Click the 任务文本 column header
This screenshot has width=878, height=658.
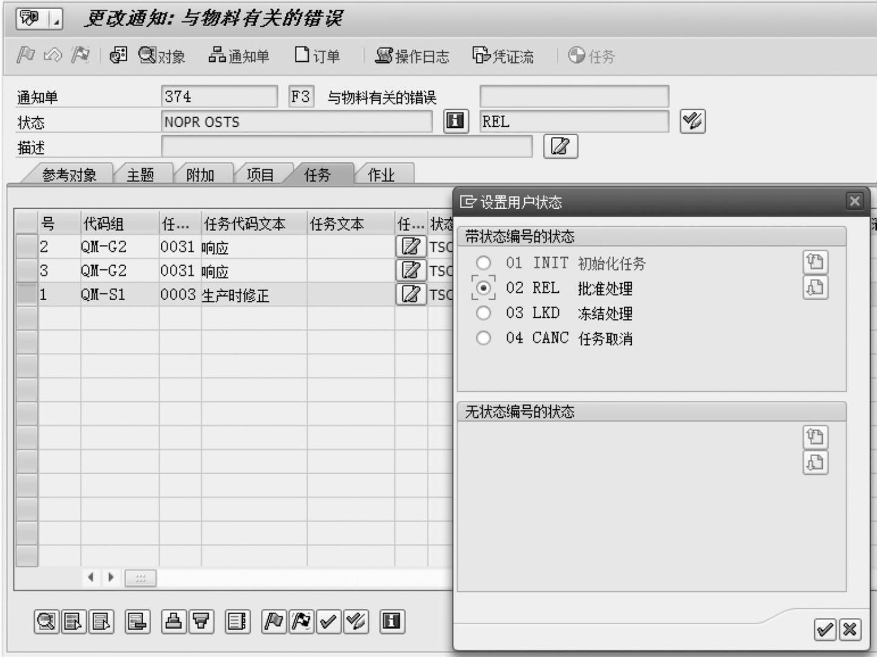(351, 224)
